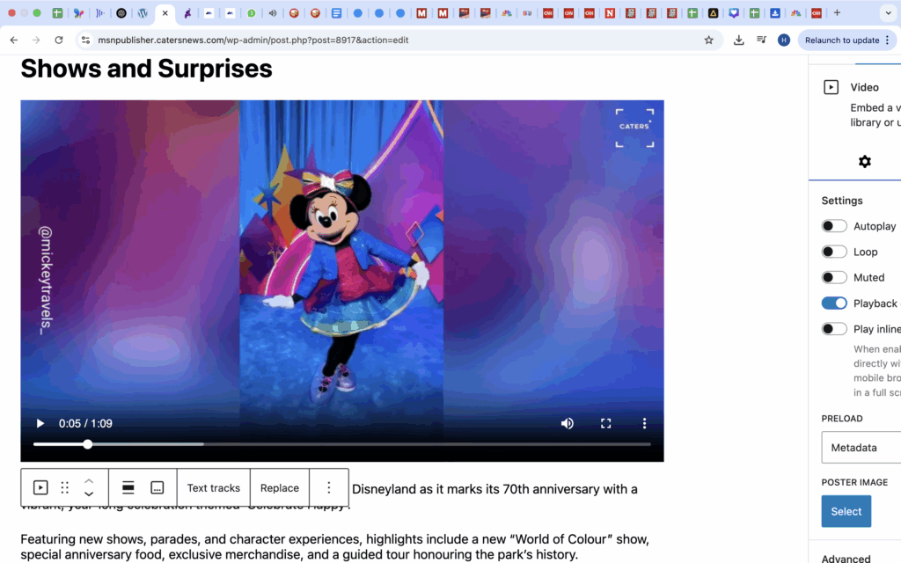Click the video block type icon in toolbar
The height and width of the screenshot is (563, 901).
[40, 487]
